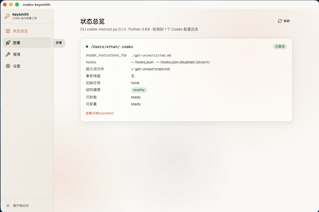Image resolution: width=319 pixels, height=212 pixels.
Task: Click the 展开侧边栏 double chevron icon
Action: click(x=8, y=206)
